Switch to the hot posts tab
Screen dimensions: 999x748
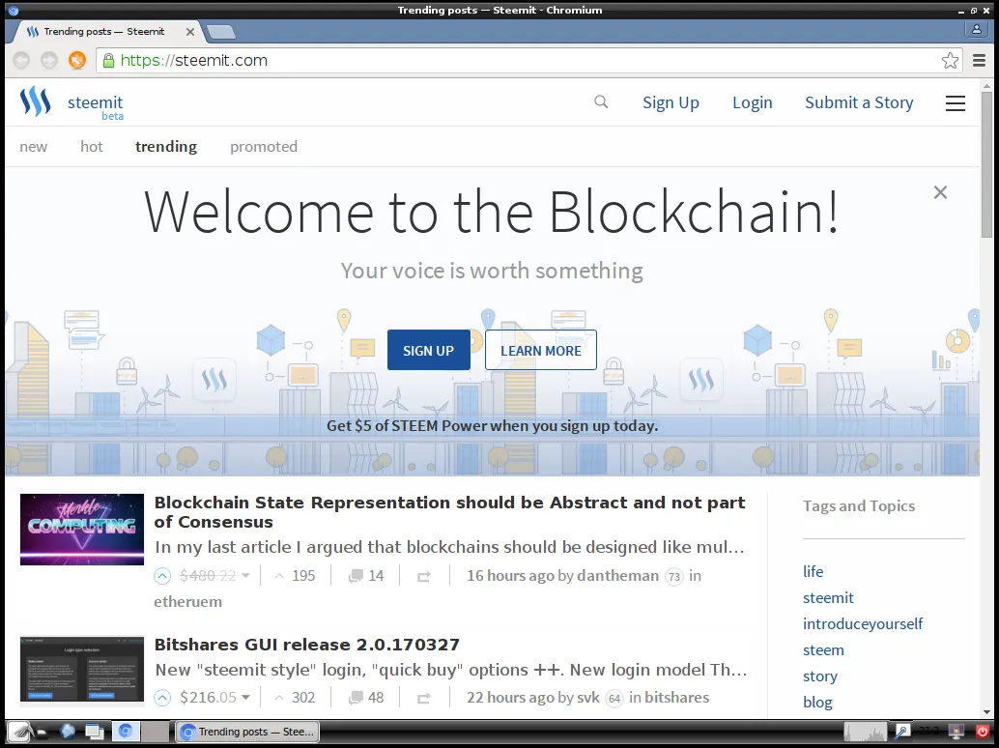click(x=91, y=147)
